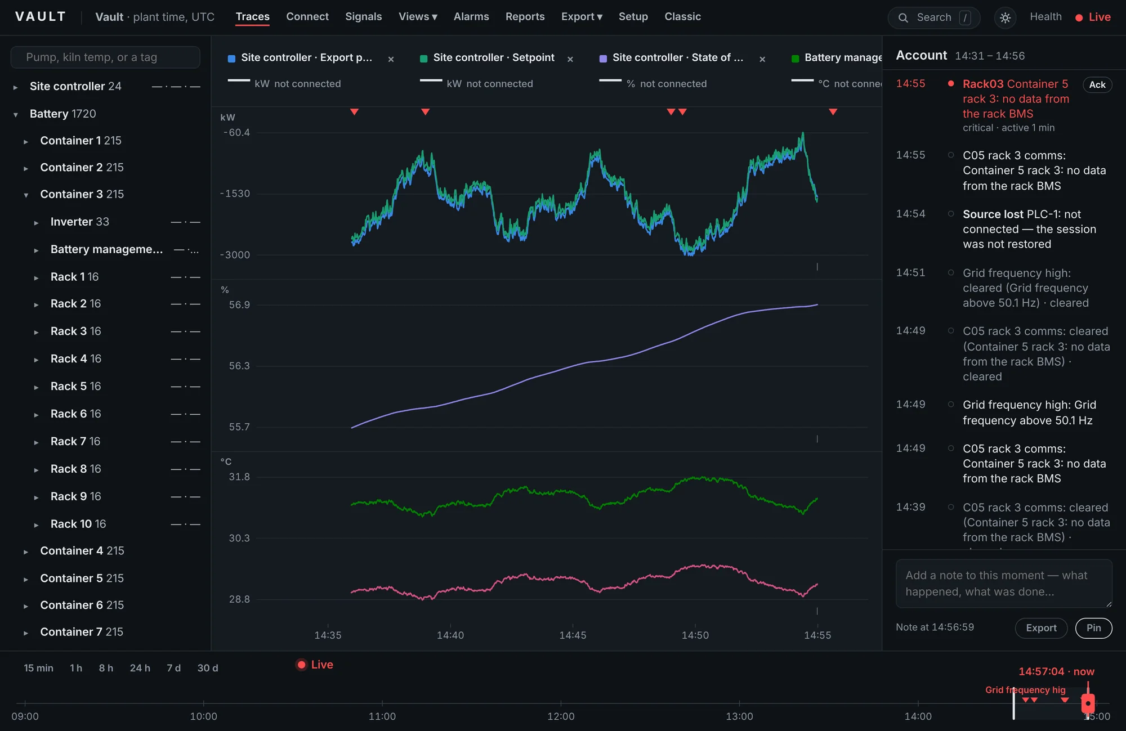This screenshot has width=1126, height=731.
Task: Go to the Alarms tab
Action: pyautogui.click(x=471, y=17)
